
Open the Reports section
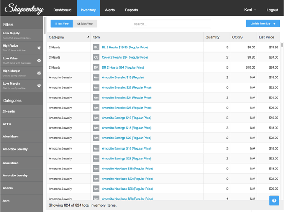[x=131, y=10]
